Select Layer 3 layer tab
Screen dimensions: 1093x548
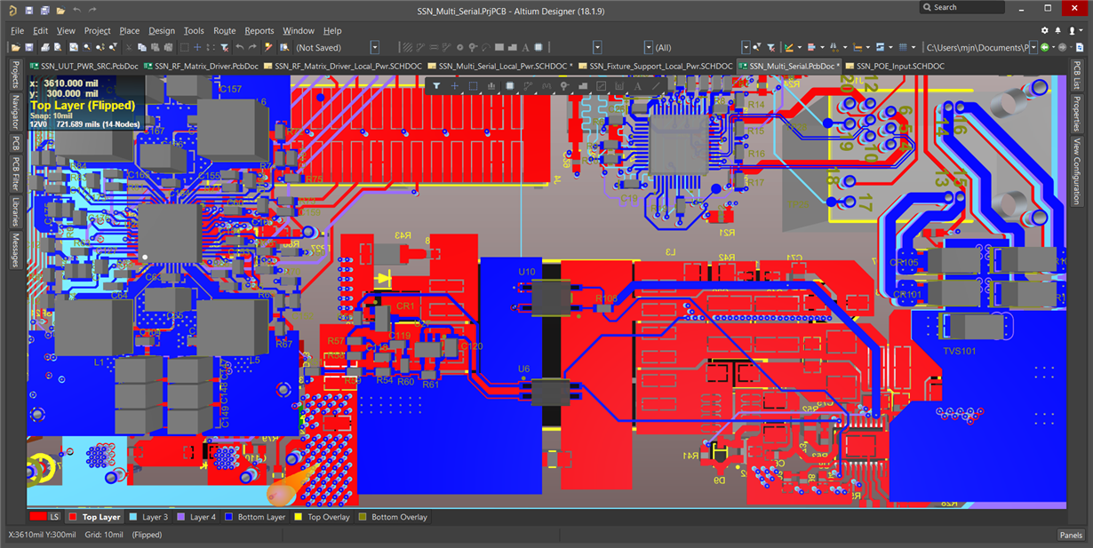(x=148, y=516)
